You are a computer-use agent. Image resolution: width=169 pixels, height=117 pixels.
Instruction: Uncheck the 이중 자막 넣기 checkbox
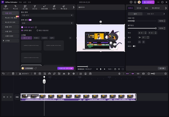pos(22,27)
